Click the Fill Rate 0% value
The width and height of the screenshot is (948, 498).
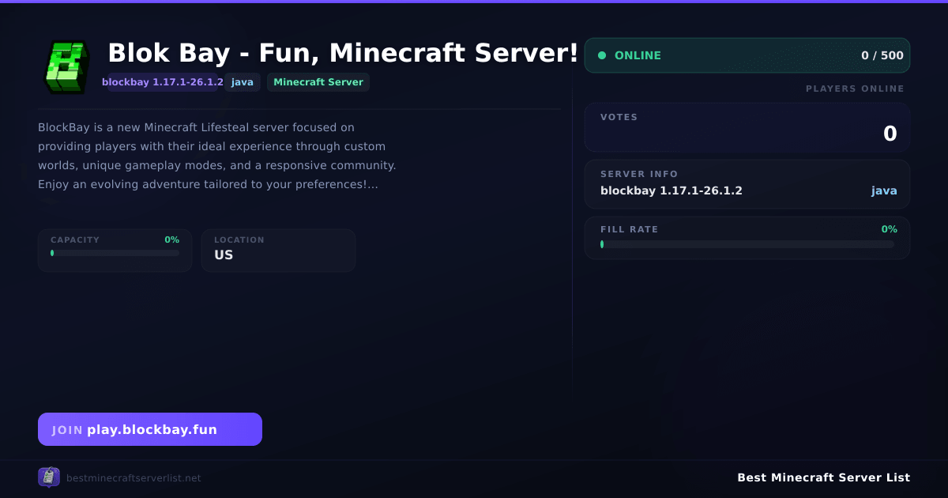(x=890, y=229)
